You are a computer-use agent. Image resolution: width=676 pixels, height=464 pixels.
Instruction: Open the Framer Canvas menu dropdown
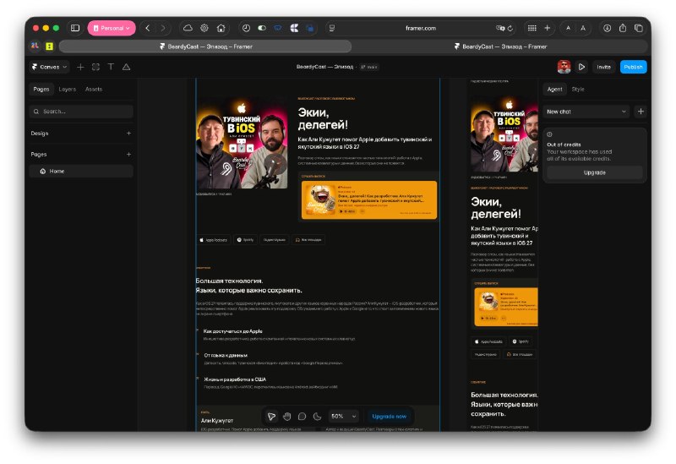click(x=50, y=67)
